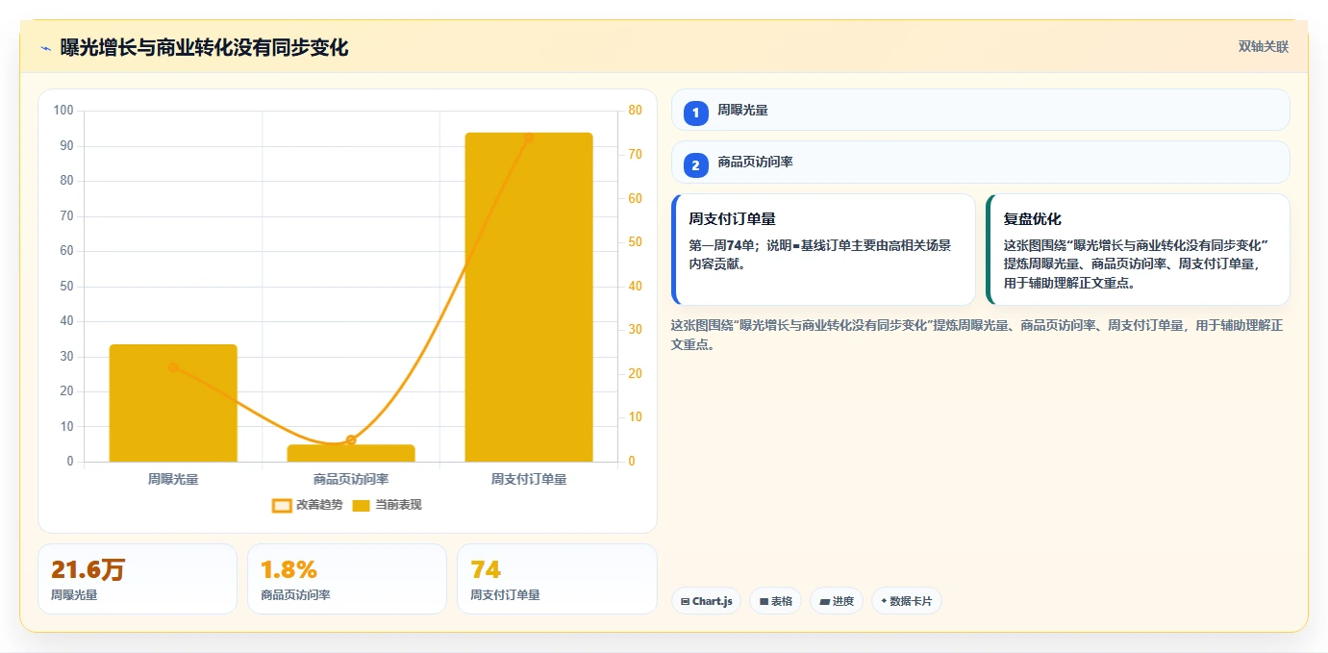Click the 表格 tag chip
The image size is (1328, 653).
[776, 601]
